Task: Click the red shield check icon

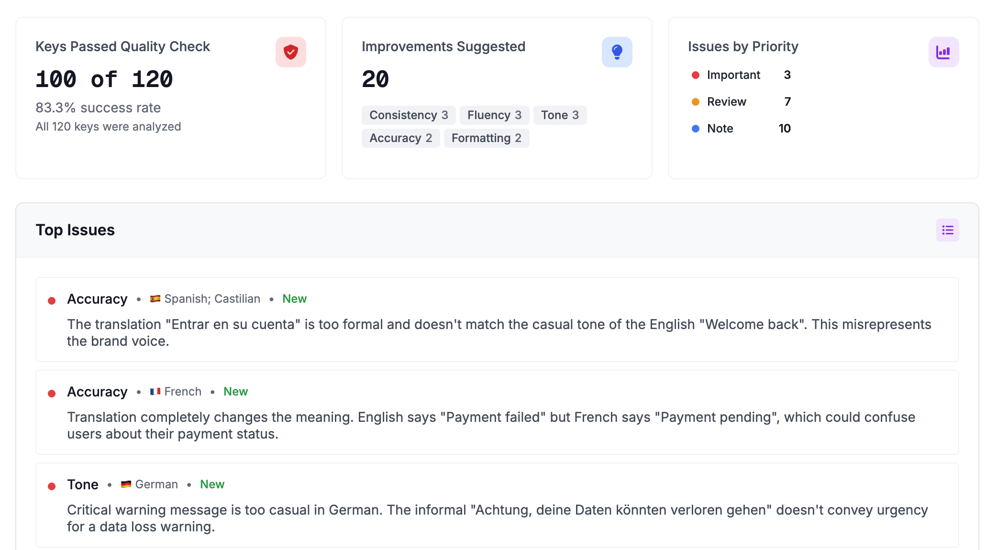Action: point(290,52)
